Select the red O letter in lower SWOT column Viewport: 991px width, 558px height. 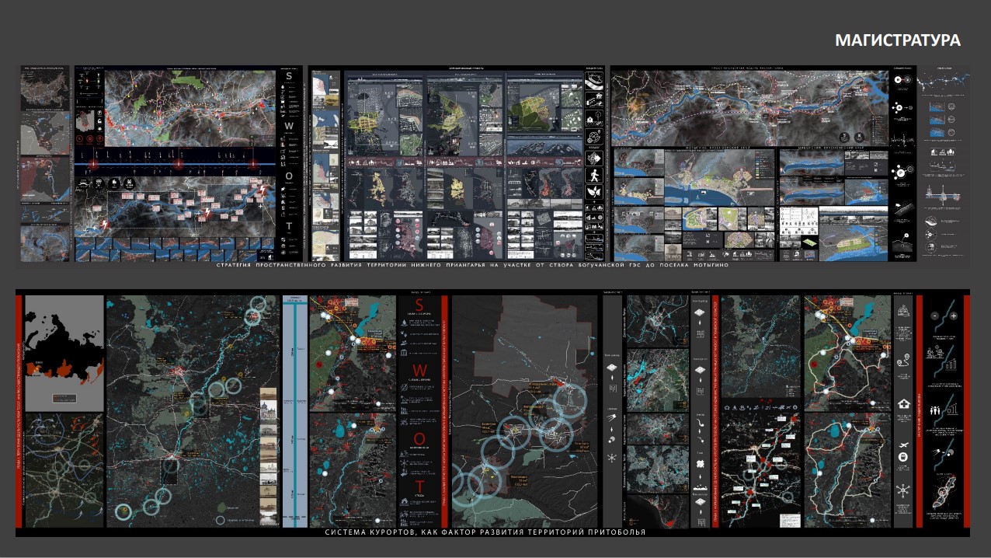pos(419,438)
